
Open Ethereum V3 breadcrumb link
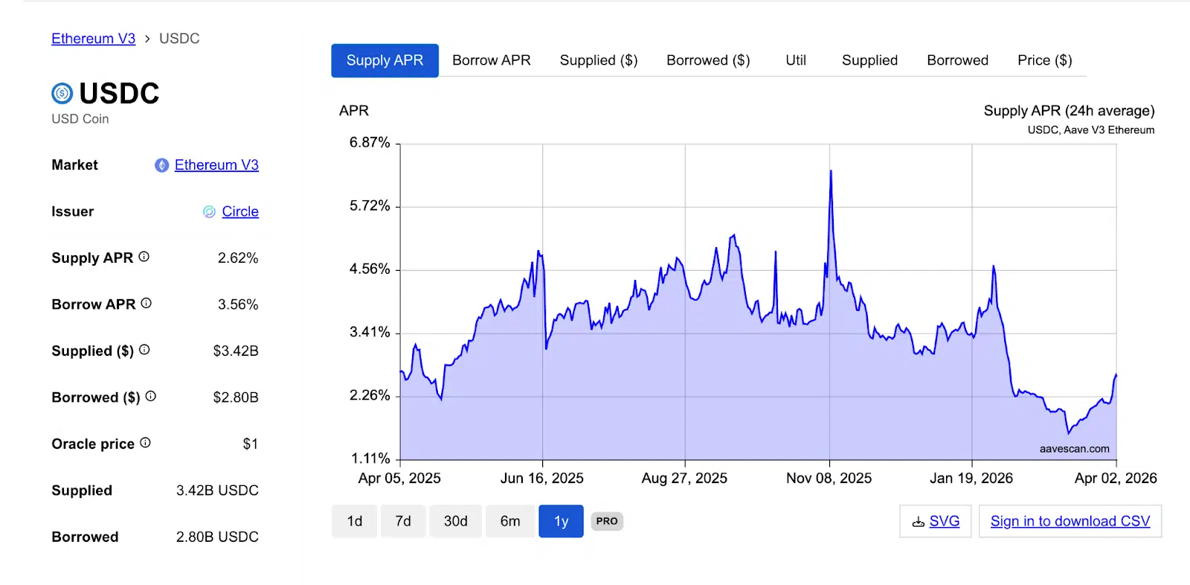tap(93, 39)
